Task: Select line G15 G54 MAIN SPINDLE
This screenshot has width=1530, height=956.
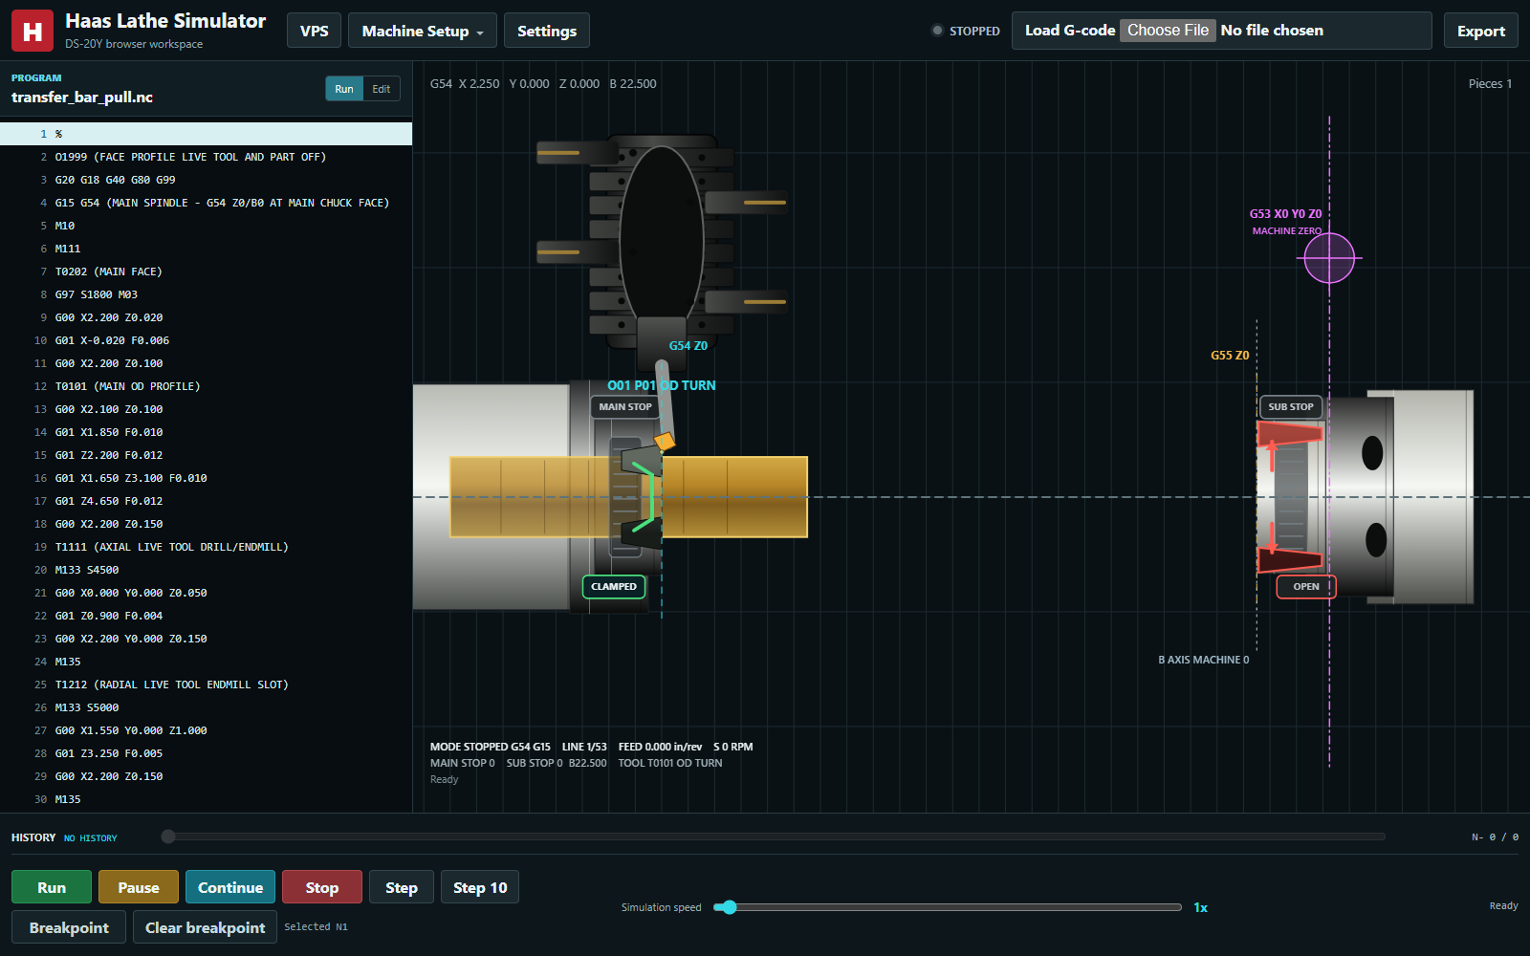Action: point(206,203)
